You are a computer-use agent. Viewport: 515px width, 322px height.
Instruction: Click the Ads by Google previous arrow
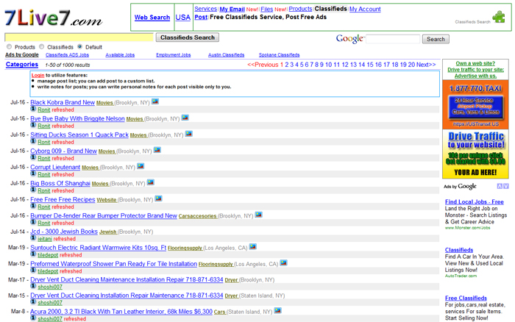coord(500,186)
